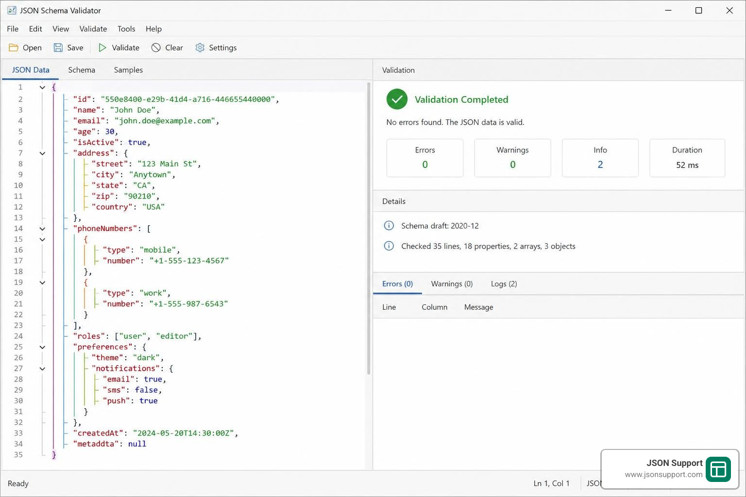
Task: Select the Warnings (0) tab
Action: point(452,284)
